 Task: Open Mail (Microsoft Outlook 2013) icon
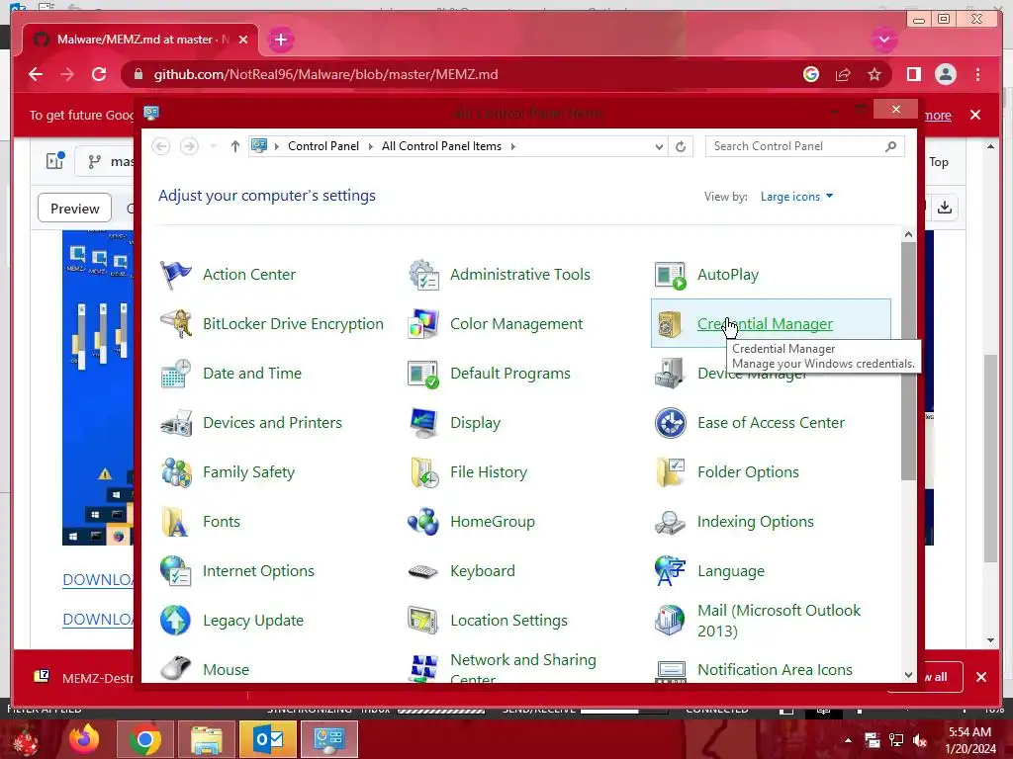pos(670,621)
